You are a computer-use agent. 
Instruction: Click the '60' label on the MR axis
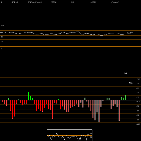click(137, 88)
